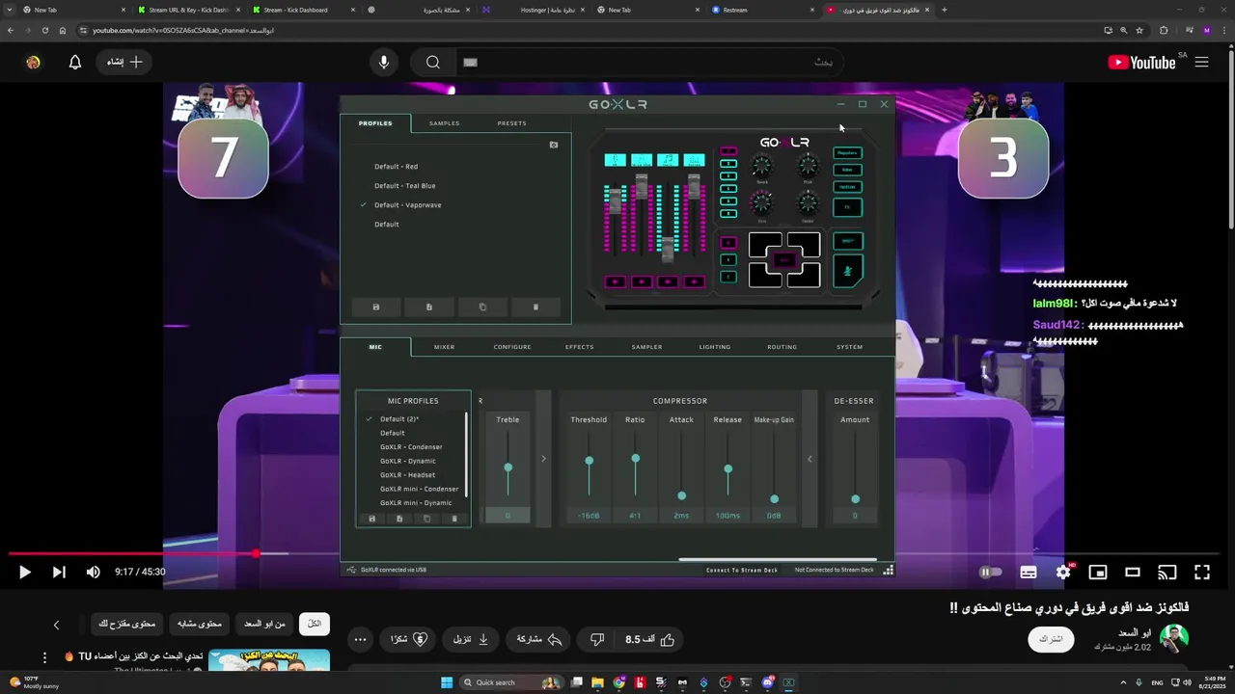Select the من ابو السعد filter chip
The height and width of the screenshot is (694, 1235).
click(264, 624)
